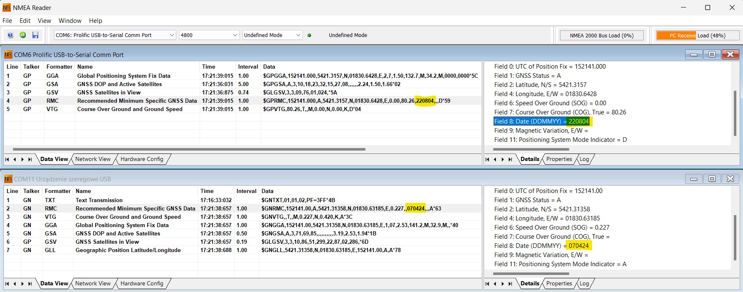Screen dimensions: 743x292
Task: Open the Undefined Mode dropdown
Action: (x=298, y=35)
